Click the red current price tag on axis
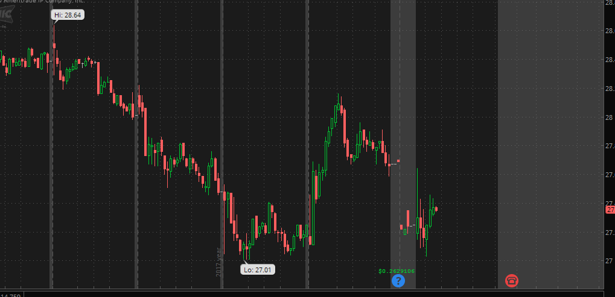This screenshot has height=297, width=615. coord(610,210)
